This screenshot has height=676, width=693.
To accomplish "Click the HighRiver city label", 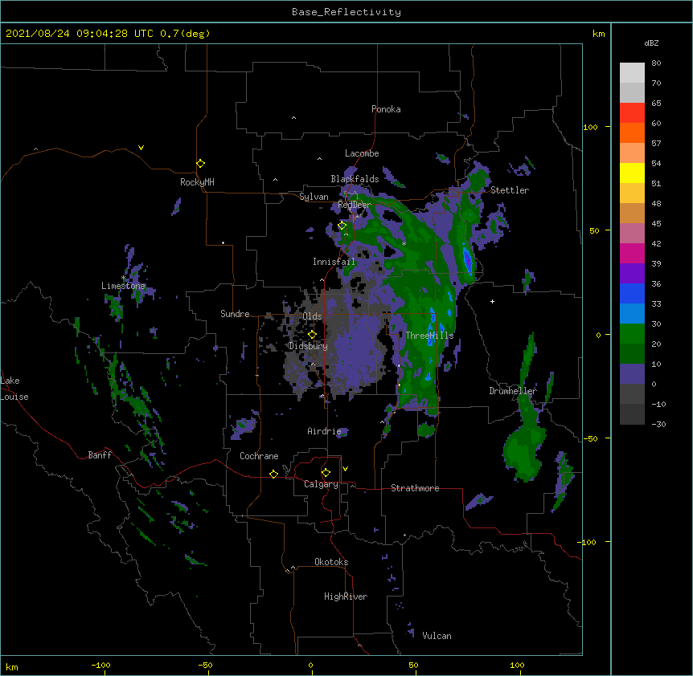I will click(x=346, y=597).
